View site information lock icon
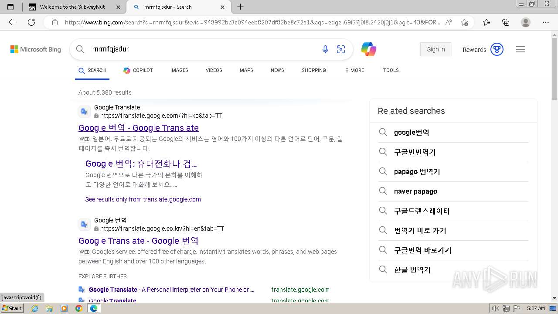The width and height of the screenshot is (558, 314). pyautogui.click(x=55, y=22)
